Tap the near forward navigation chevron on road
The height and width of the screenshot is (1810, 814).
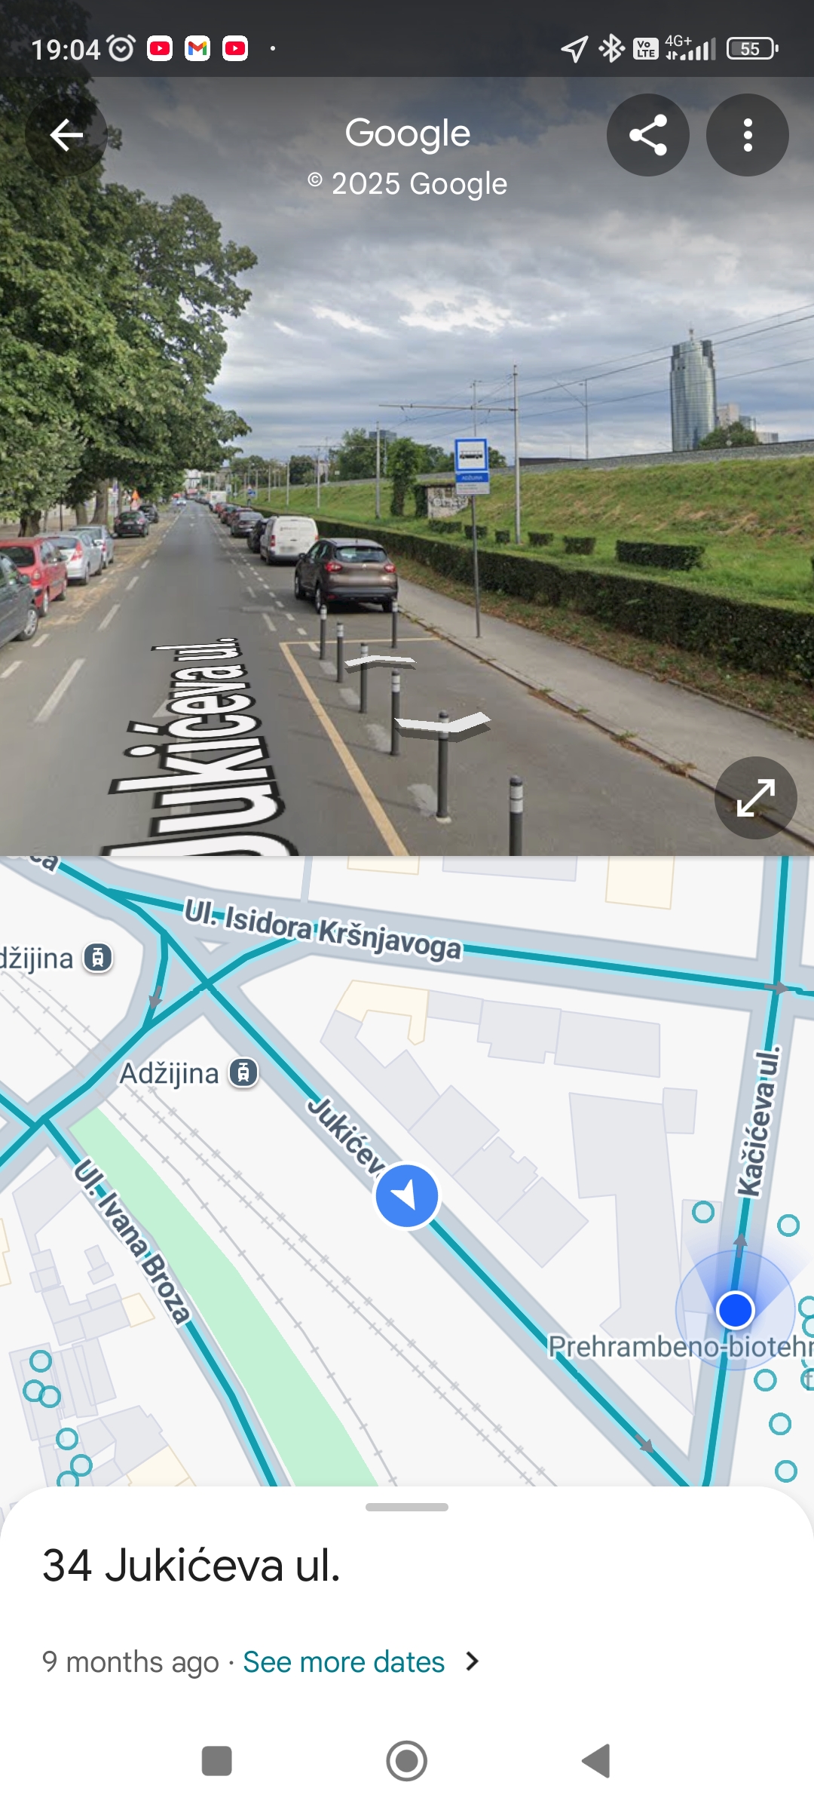[442, 724]
